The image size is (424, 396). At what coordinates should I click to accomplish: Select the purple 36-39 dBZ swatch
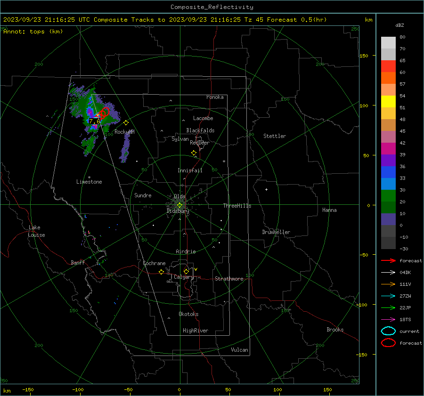tap(388, 161)
